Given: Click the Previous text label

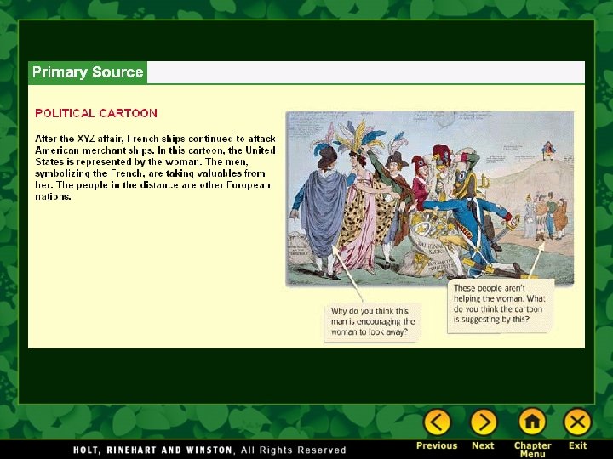Looking at the screenshot, I should coord(437,445).
